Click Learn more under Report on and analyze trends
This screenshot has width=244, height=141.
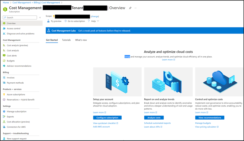click(151, 112)
